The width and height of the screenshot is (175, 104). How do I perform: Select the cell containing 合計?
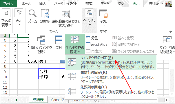49,72
